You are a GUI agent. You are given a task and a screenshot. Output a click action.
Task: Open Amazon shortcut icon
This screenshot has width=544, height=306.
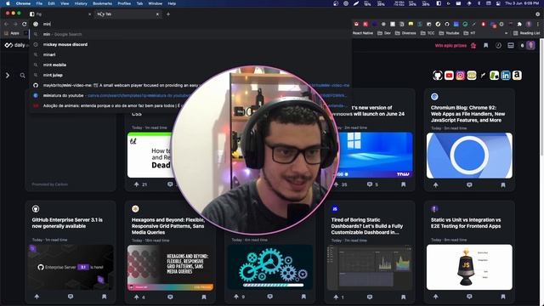pos(517,76)
